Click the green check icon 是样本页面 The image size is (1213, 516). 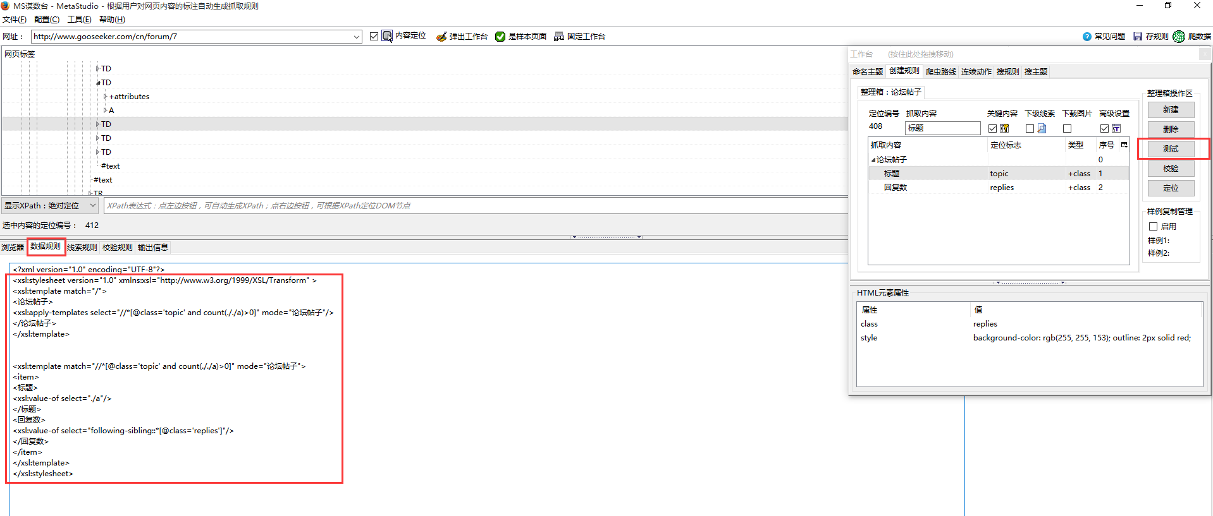pos(500,36)
